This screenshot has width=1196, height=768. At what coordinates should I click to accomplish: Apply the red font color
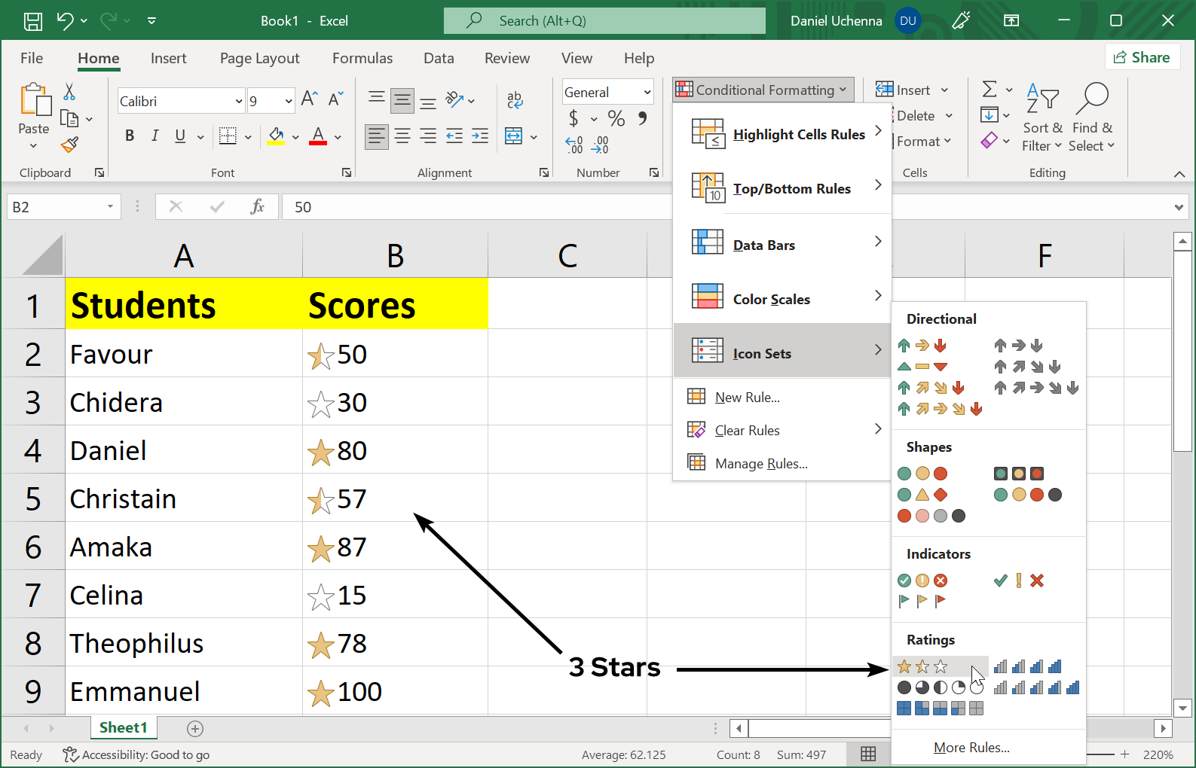pos(318,136)
